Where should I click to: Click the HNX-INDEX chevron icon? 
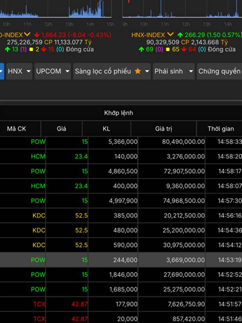pos(171,35)
